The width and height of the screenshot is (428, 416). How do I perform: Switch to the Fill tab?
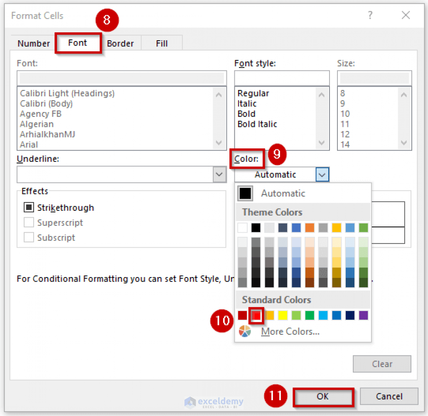[161, 43]
